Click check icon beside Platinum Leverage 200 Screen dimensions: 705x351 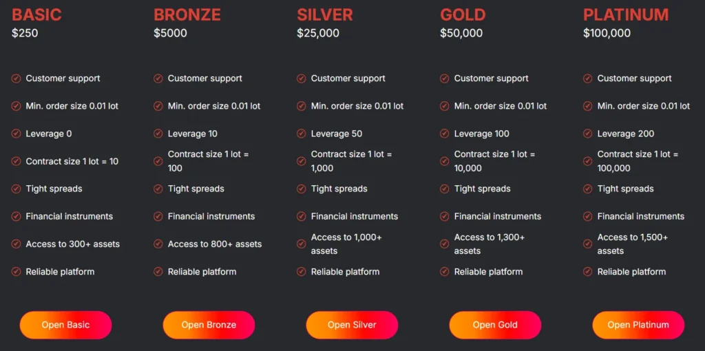point(588,134)
